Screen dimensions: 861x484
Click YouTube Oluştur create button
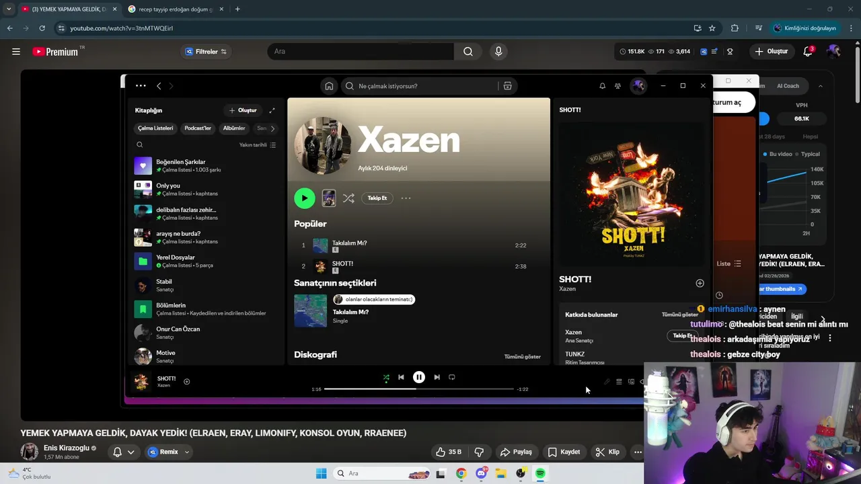tap(771, 52)
